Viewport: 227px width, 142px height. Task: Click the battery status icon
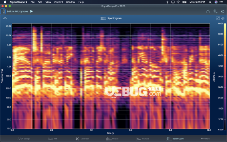[185, 2]
